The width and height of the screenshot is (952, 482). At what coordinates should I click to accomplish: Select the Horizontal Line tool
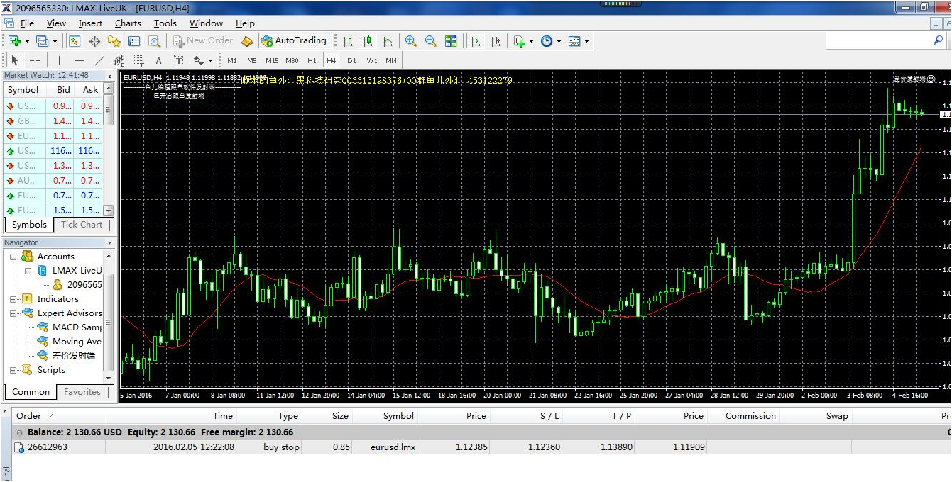(79, 60)
